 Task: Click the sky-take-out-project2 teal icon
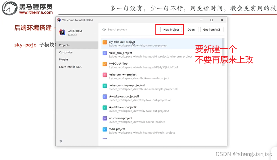(105, 107)
